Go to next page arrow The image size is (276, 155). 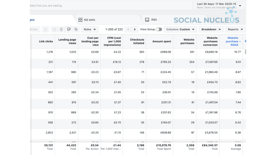pos(135,30)
